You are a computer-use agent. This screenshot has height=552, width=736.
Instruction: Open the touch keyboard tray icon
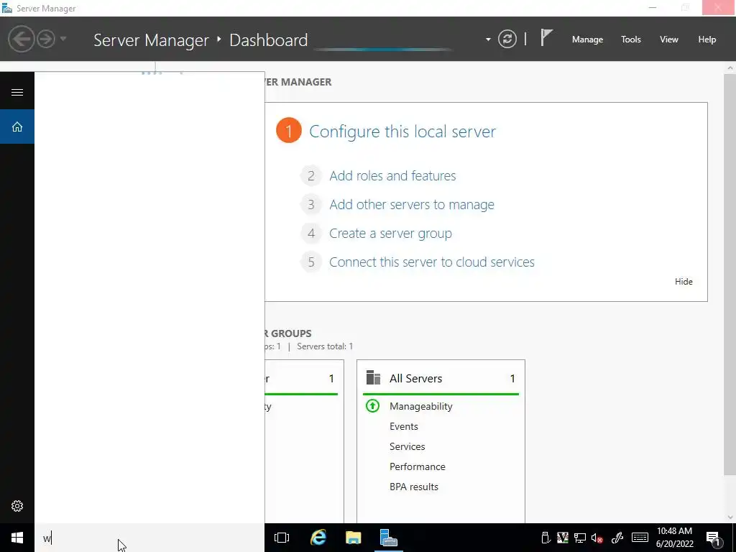tap(640, 538)
